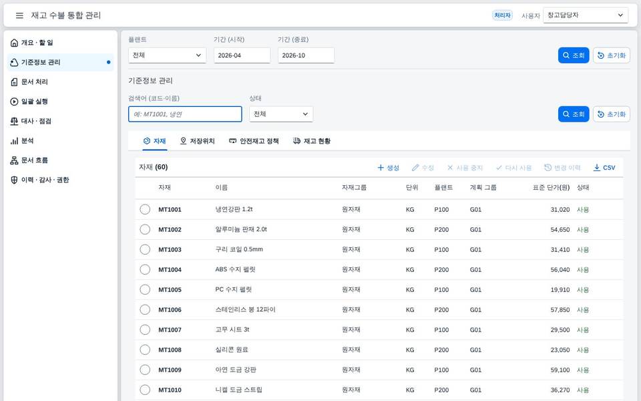This screenshot has width=641, height=401.
Task: Click the name 구리 코일 0.5mm
Action: click(x=239, y=249)
